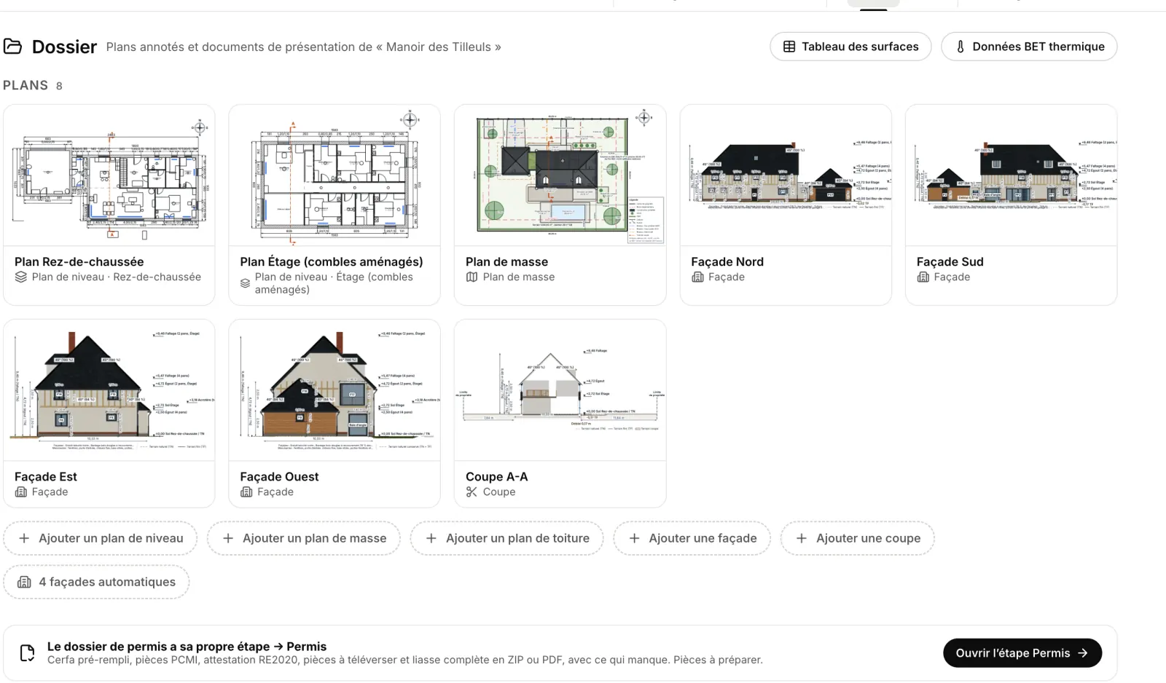Open the Plan de masse site thumbnail
1166x683 pixels.
tap(560, 175)
